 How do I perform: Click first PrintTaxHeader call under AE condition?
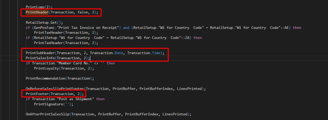pyautogui.click(x=66, y=33)
